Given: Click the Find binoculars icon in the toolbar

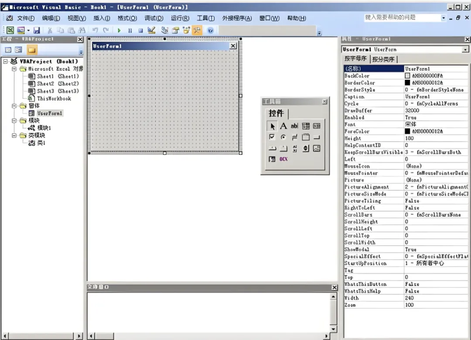Looking at the screenshot, I should (x=82, y=31).
